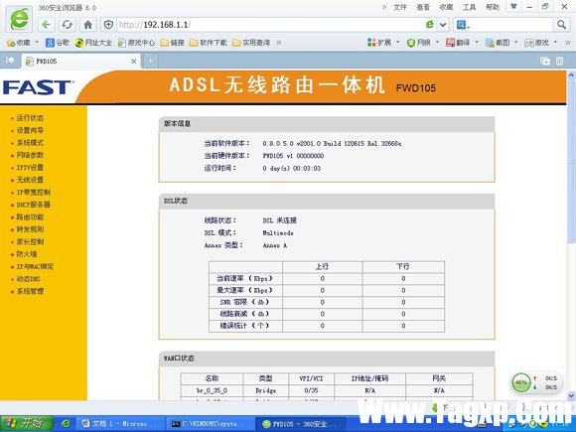The image size is (576, 432).
Task: Open 设置向导 in the router sidebar
Action: [30, 130]
